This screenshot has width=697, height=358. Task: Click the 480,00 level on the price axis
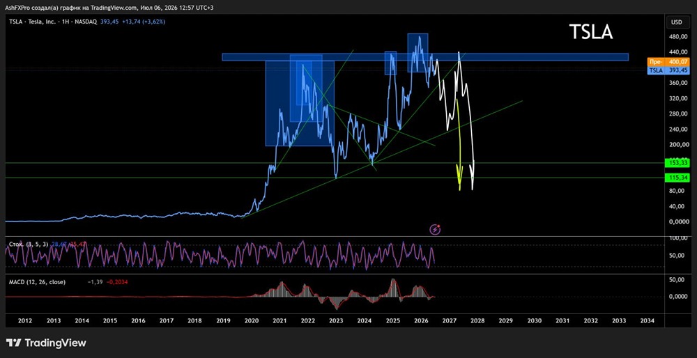[x=677, y=37]
